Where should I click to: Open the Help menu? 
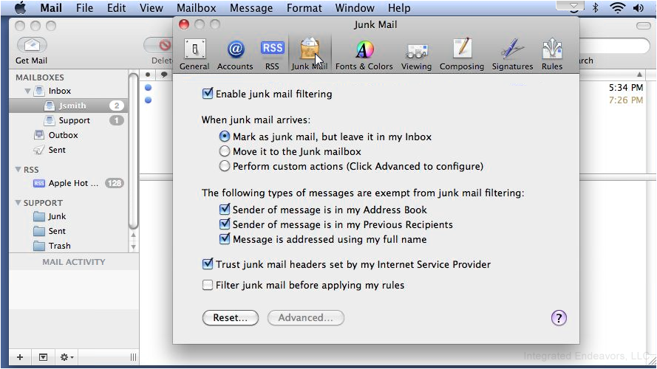(399, 8)
